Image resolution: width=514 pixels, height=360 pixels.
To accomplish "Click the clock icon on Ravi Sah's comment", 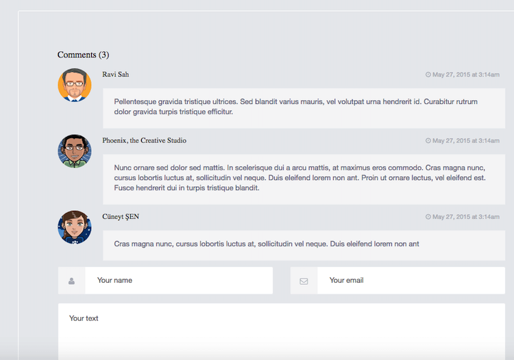I will point(428,75).
